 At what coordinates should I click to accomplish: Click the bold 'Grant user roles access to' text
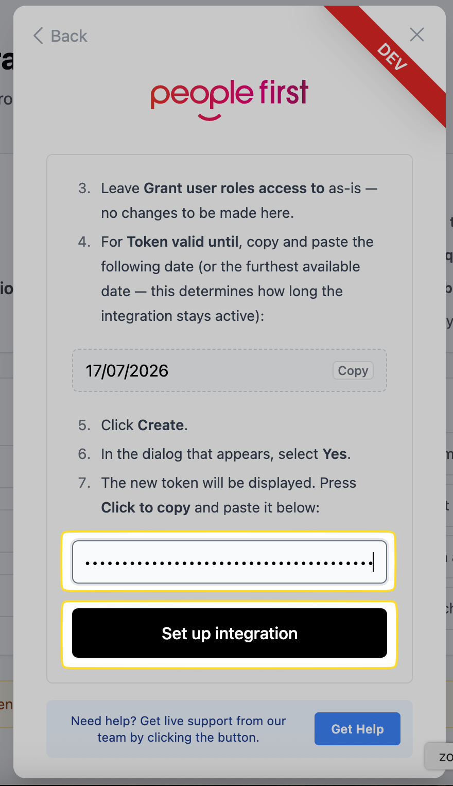tap(234, 189)
